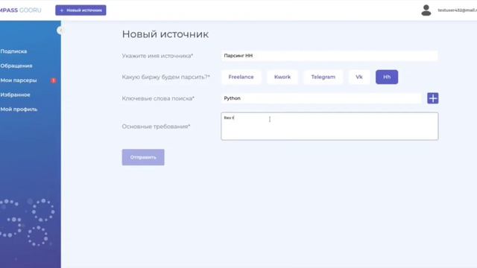Open the Избранное sidebar item
477x268 pixels.
(15, 95)
